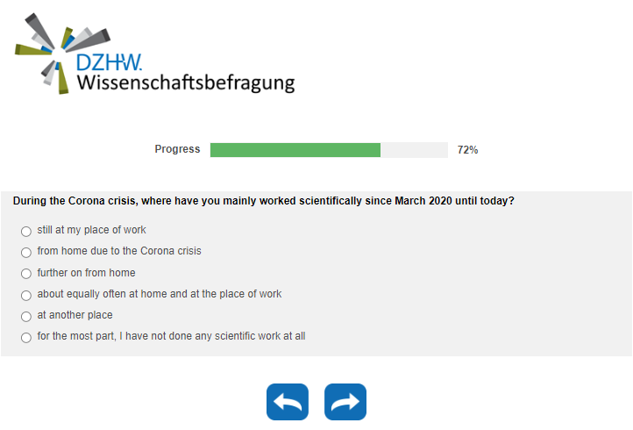Image resolution: width=633 pixels, height=430 pixels.
Task: Click the green filled part of progress bar
Action: click(x=295, y=150)
